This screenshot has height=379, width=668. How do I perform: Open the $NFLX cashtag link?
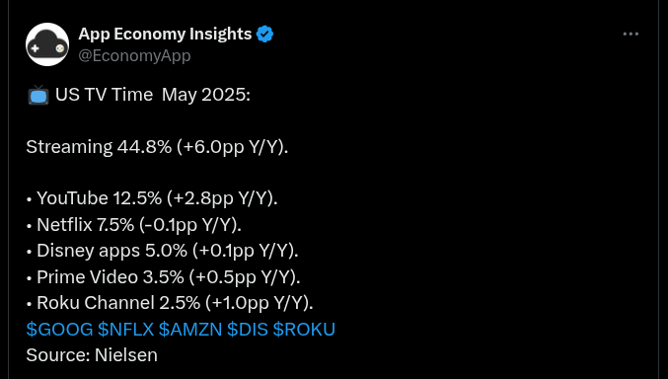[x=125, y=329]
